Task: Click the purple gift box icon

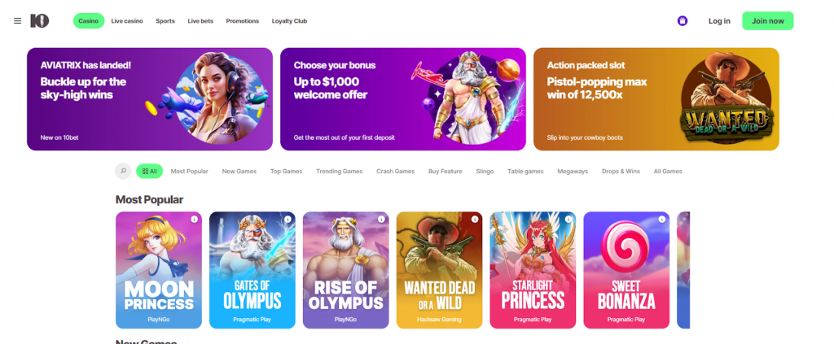Action: [683, 21]
